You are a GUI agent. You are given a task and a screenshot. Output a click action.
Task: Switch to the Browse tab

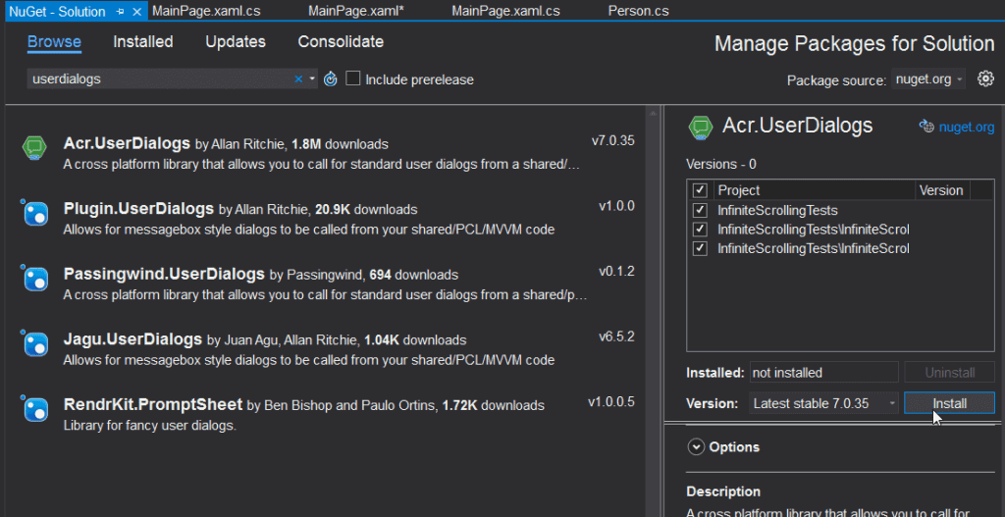tap(55, 42)
